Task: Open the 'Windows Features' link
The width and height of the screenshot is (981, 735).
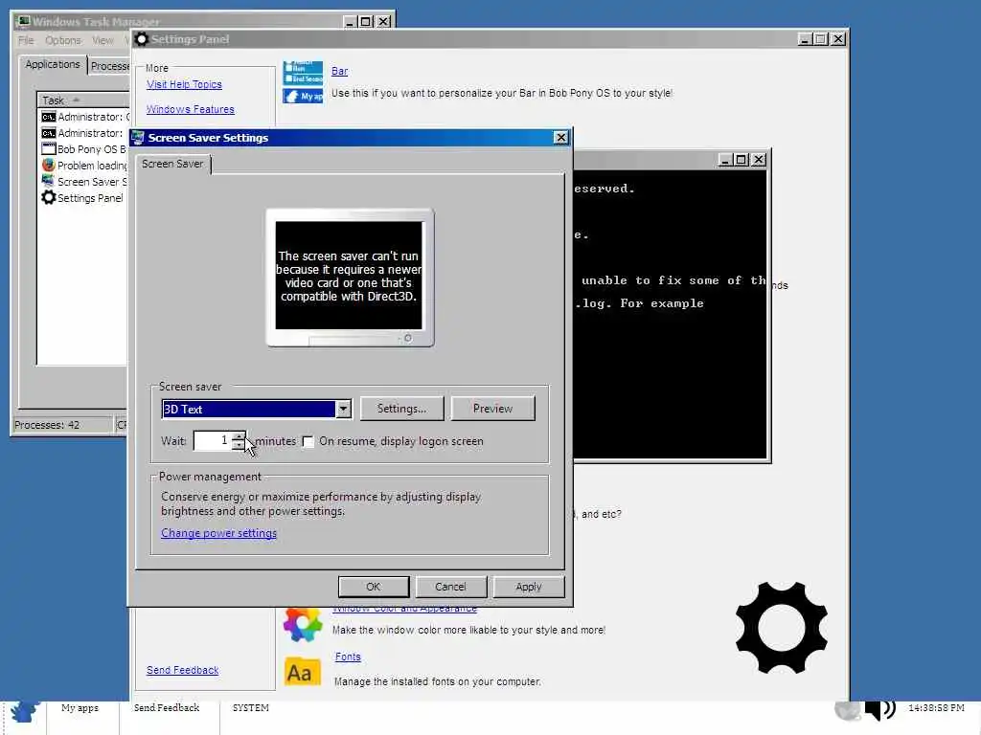Action: 191,109
